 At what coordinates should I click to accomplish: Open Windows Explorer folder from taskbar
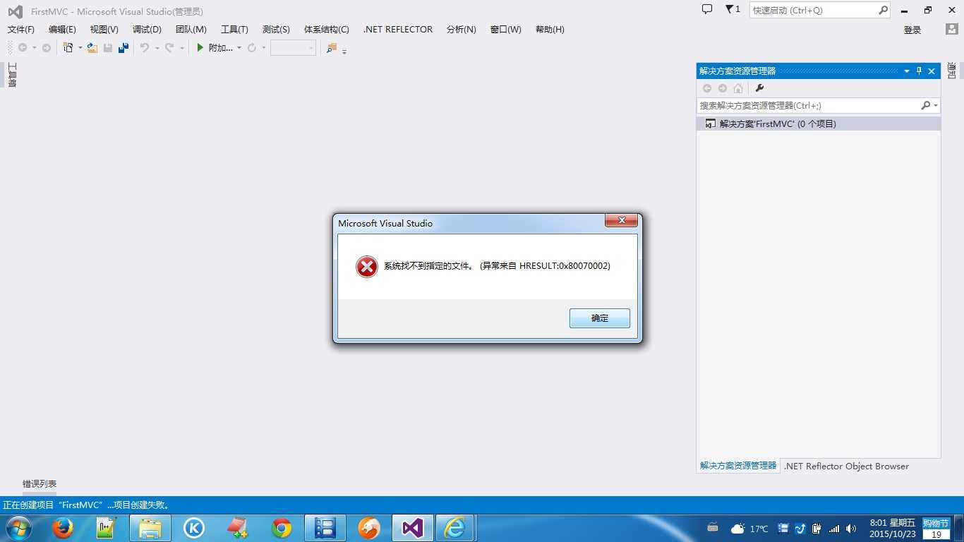(150, 528)
